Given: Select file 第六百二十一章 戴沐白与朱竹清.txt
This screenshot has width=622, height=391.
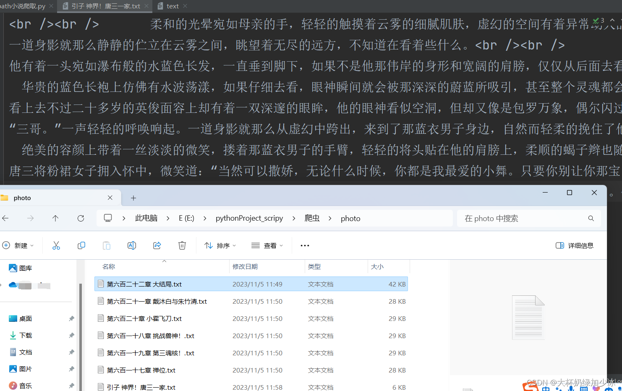Looking at the screenshot, I should tap(251, 301).
